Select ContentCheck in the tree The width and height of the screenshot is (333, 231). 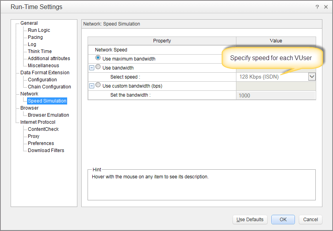43,129
